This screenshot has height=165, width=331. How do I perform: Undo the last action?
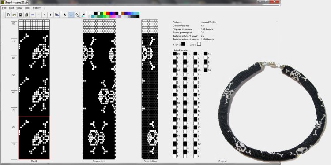(32, 15)
